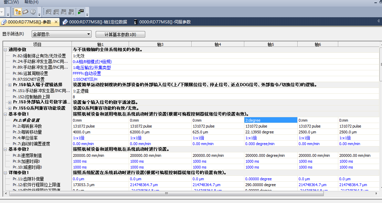This screenshot has height=203, width=382.
Task: Click the tab list arrow at far right
Action: coord(379,21)
